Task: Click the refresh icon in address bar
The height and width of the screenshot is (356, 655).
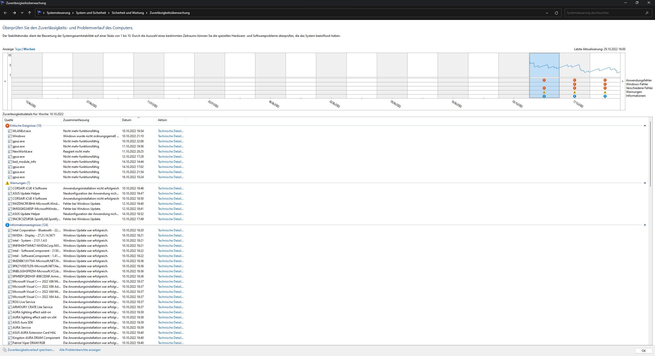Action: (x=556, y=13)
